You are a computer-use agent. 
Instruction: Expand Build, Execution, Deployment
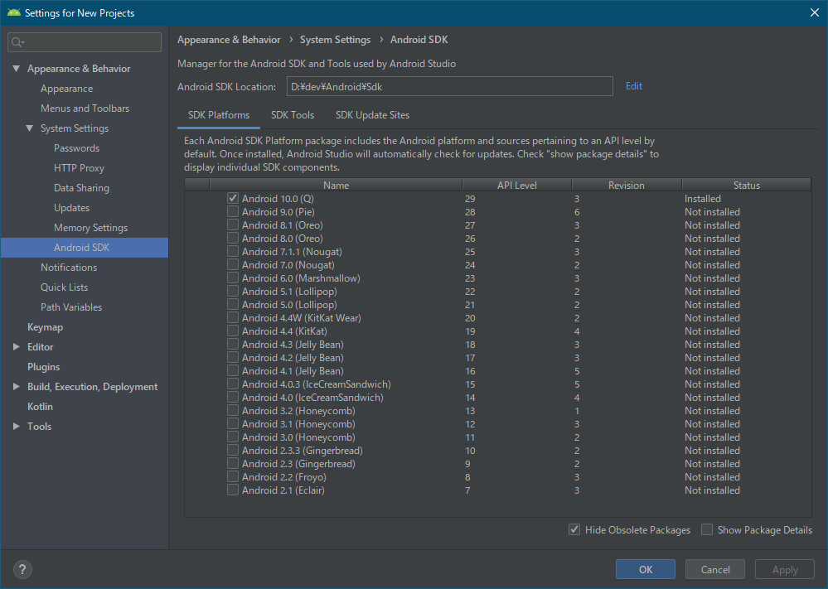click(15, 386)
